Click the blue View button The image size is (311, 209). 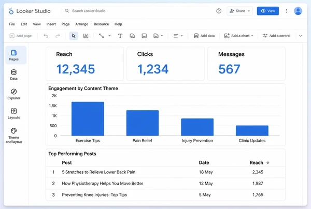[268, 11]
